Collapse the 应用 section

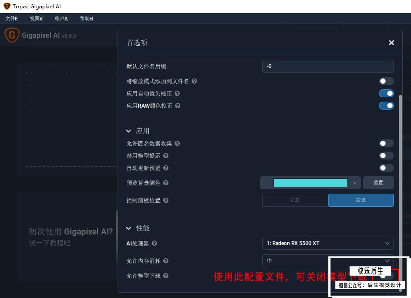[x=129, y=131]
